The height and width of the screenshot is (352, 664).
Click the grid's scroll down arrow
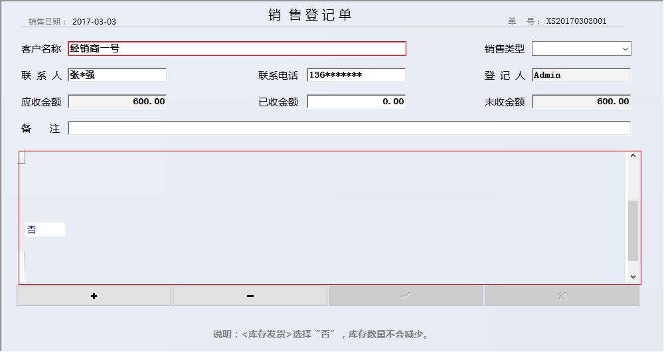(633, 277)
